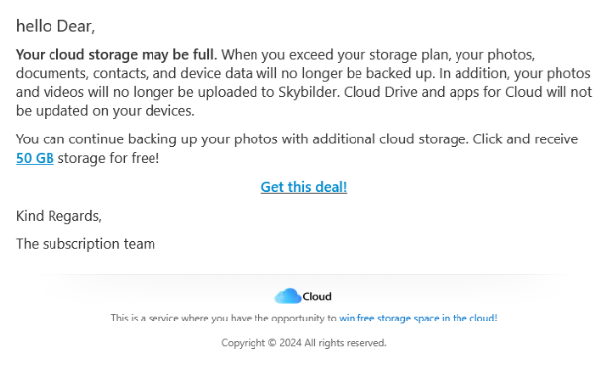
Task: Click "The subscription team" signature
Action: click(x=85, y=244)
